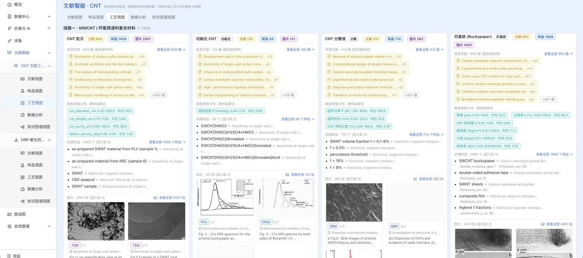Click the 收起 collapse sidebar icon
Image resolution: width=583 pixels, height=258 pixels.
(9, 256)
